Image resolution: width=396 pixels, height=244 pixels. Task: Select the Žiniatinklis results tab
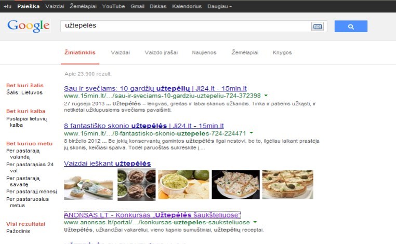(x=80, y=52)
